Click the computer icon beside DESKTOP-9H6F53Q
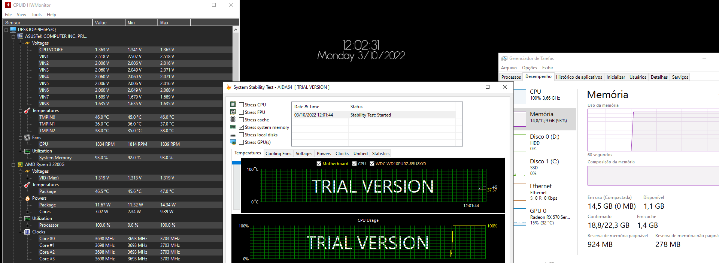This screenshot has width=719, height=263. [x=13, y=30]
